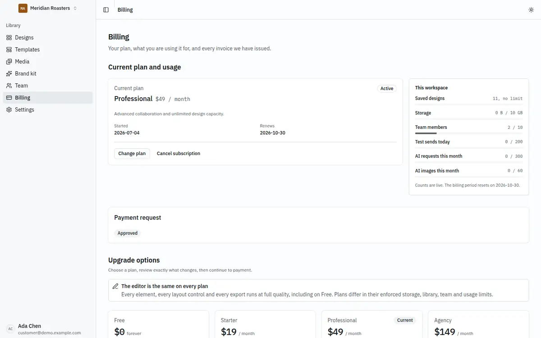Click the Test sends today value '0 / 200'
This screenshot has height=338, width=541.
(x=513, y=142)
